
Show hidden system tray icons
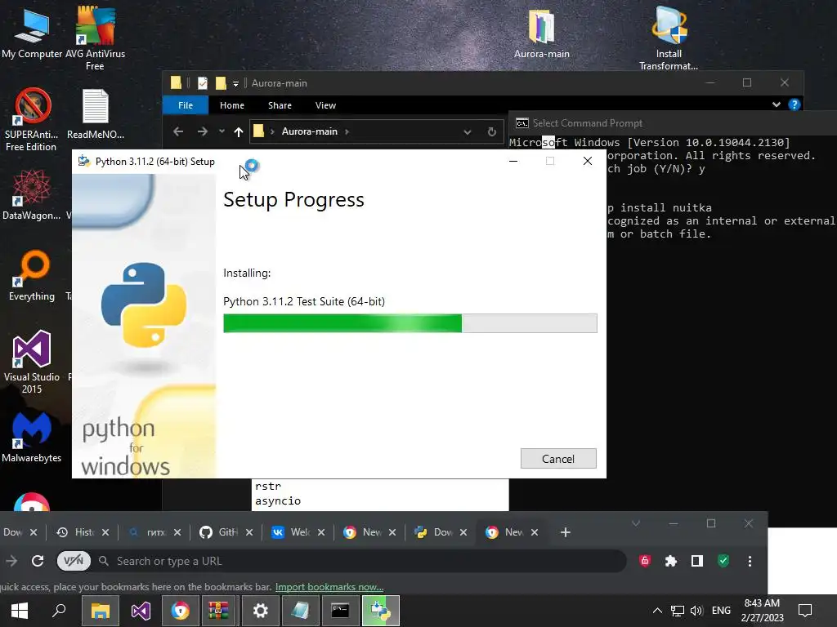(x=657, y=611)
